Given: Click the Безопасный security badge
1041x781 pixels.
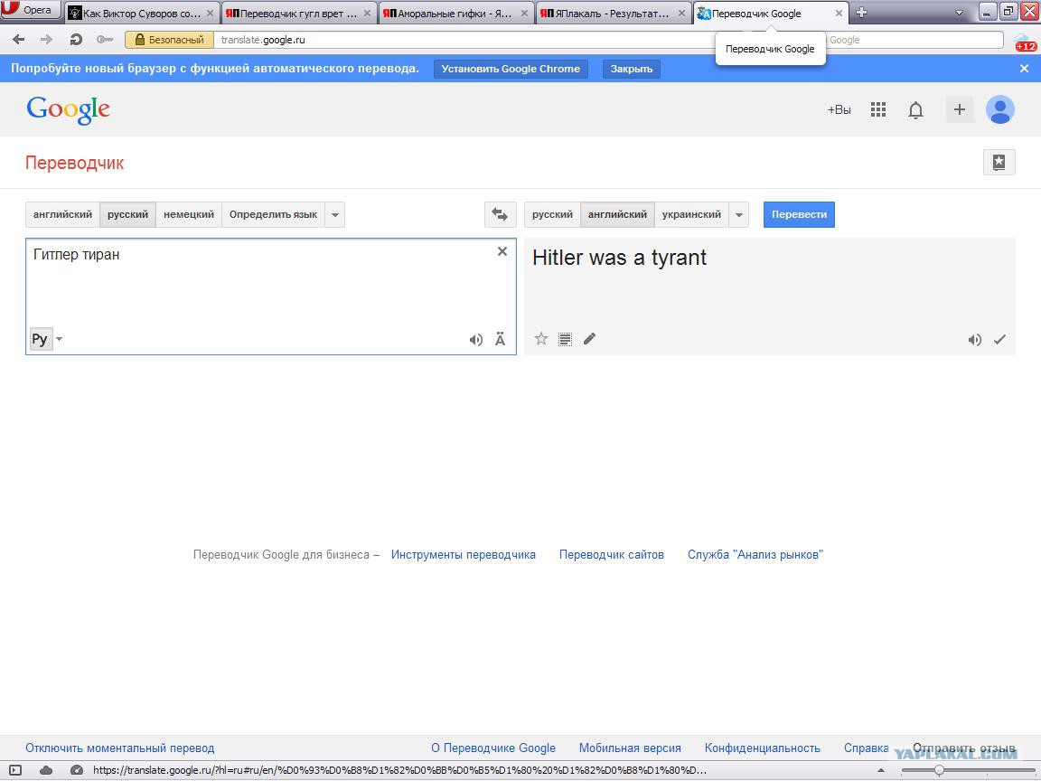Looking at the screenshot, I should click(169, 40).
